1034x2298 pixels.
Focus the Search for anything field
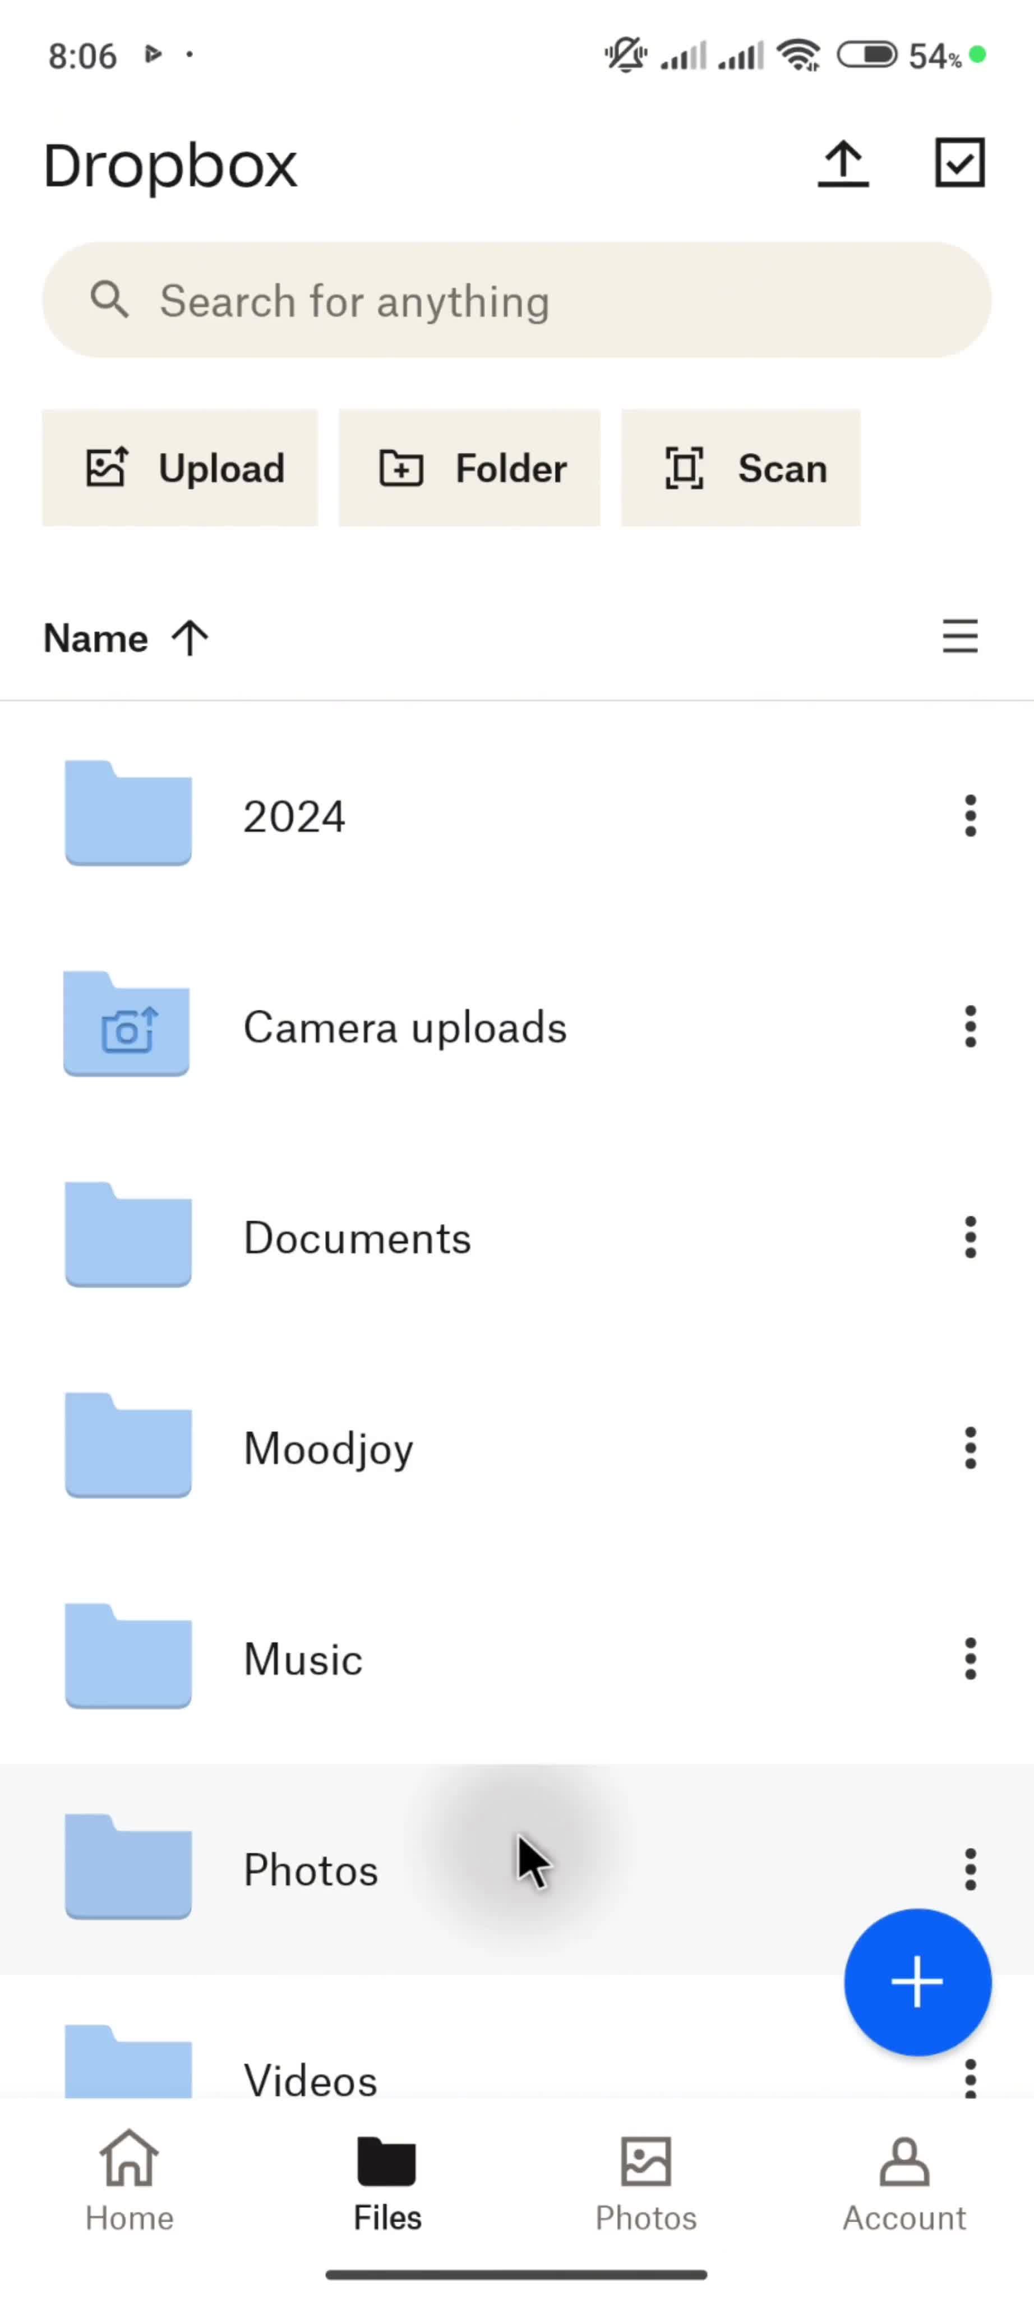point(517,300)
